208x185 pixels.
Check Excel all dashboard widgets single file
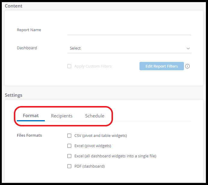tap(69, 156)
